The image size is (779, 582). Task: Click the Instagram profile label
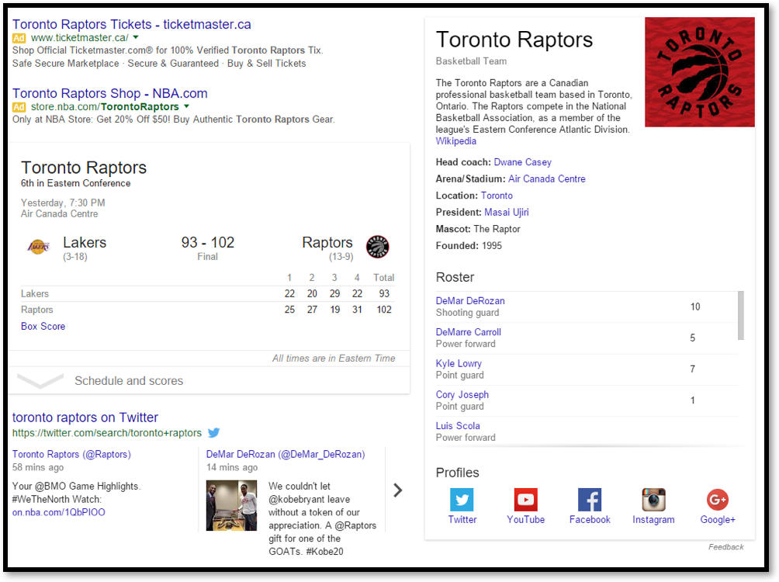653,519
